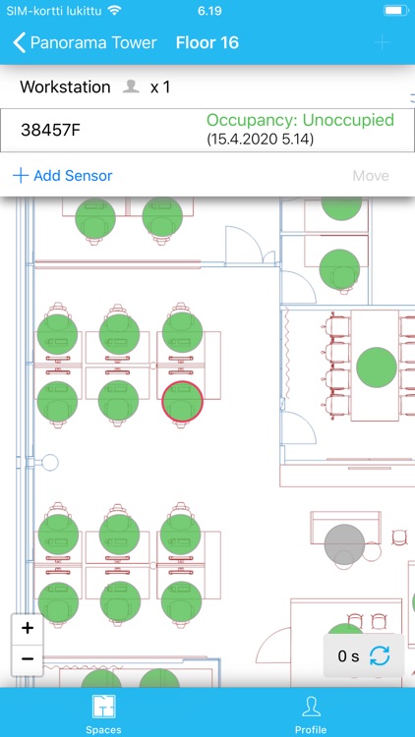Image resolution: width=415 pixels, height=737 pixels.
Task: Open the Spaces tab
Action: (x=103, y=714)
